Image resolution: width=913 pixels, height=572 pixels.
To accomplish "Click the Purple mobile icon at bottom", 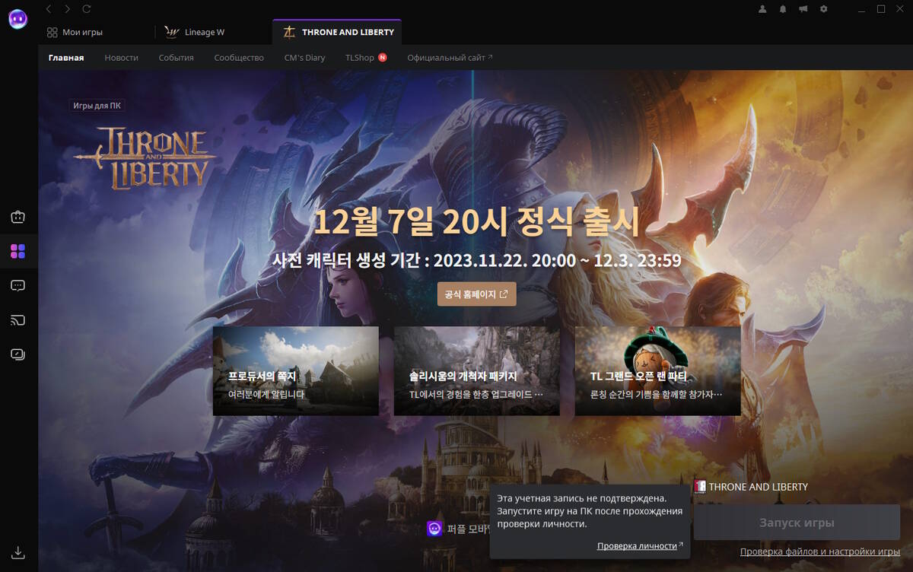I will (434, 528).
